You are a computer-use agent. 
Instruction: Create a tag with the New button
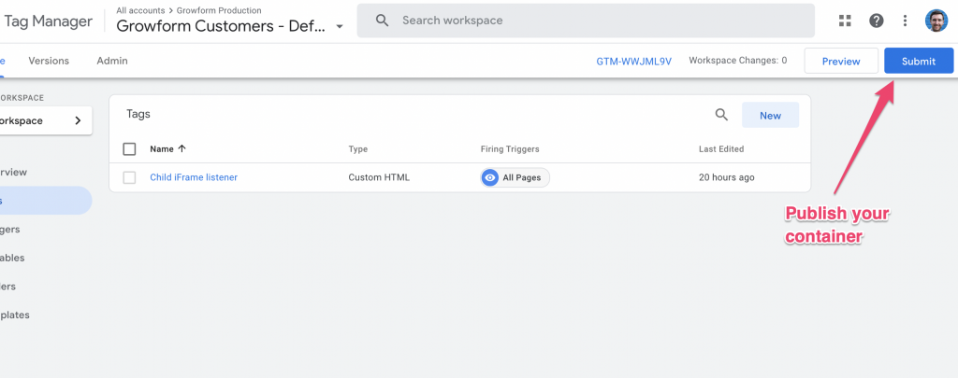(771, 115)
